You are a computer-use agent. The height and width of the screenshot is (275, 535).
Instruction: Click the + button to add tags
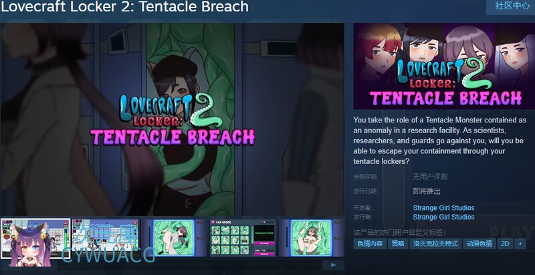pyautogui.click(x=520, y=244)
